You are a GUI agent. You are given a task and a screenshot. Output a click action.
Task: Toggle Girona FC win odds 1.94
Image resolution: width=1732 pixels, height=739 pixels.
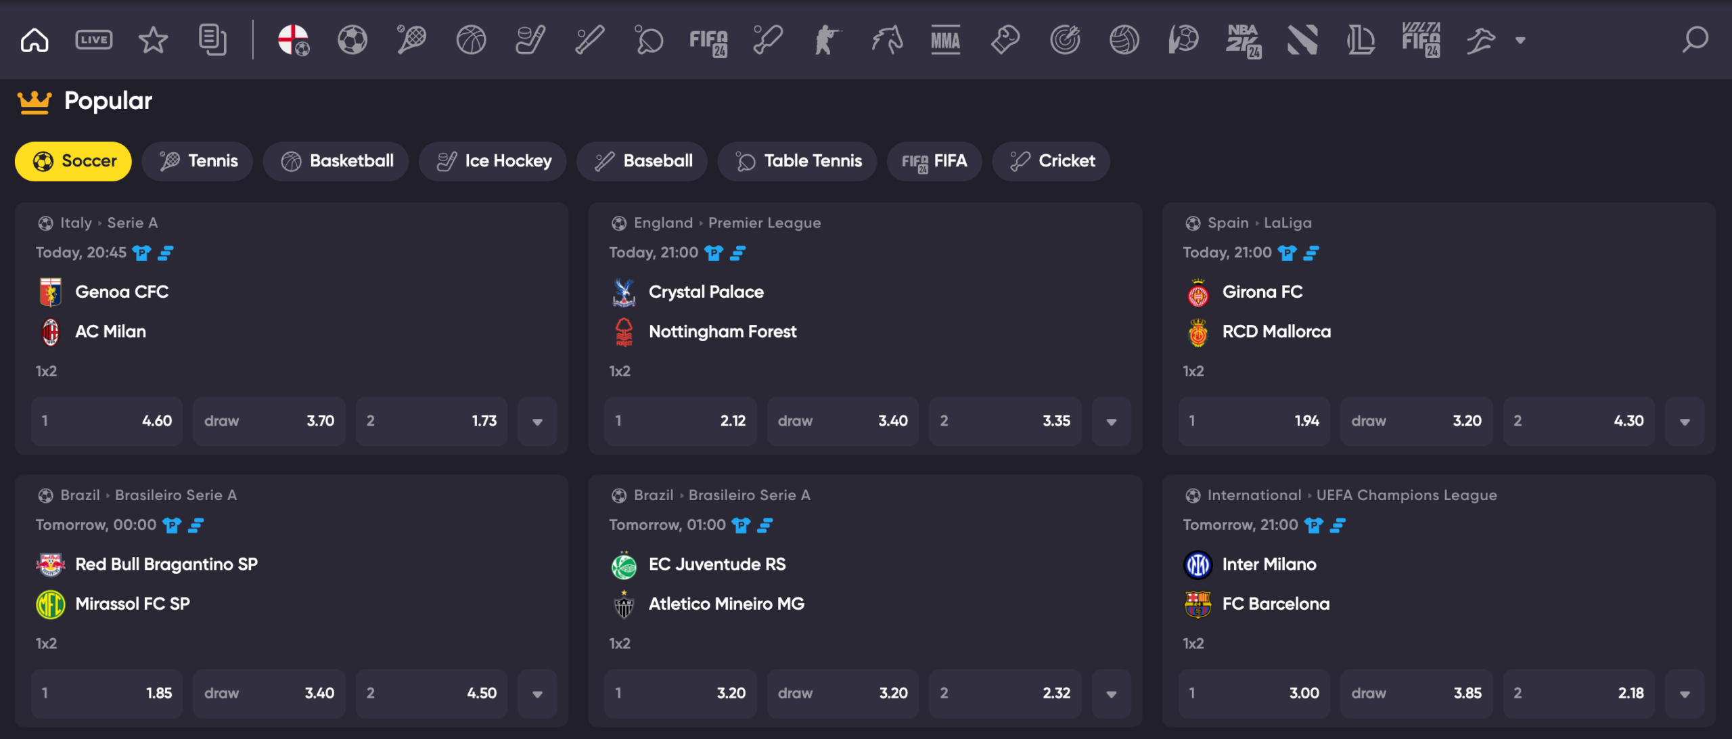[x=1254, y=422]
